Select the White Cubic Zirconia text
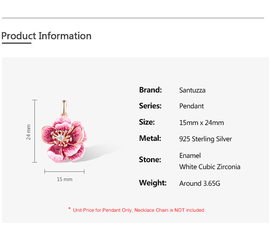The height and width of the screenshot is (238, 271). coord(210,167)
